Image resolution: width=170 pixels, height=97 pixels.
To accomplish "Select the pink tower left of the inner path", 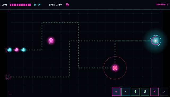I will (x=51, y=41).
